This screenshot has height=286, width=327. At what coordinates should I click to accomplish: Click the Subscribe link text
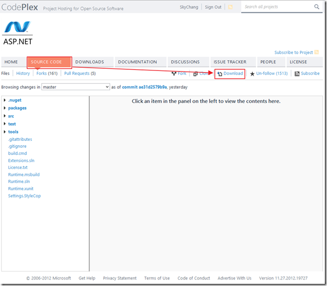310,73
